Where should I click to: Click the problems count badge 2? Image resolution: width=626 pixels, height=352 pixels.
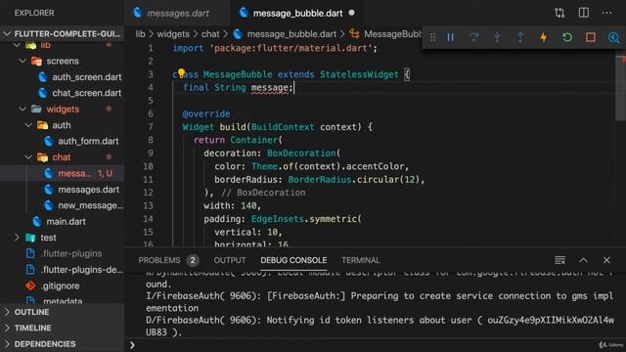click(193, 260)
